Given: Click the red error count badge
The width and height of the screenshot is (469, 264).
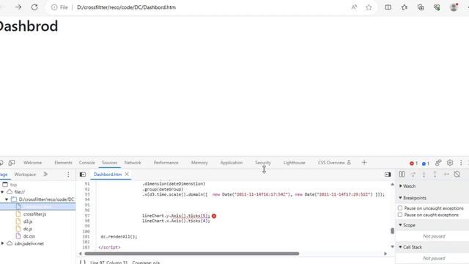Looking at the screenshot, I should (x=413, y=163).
